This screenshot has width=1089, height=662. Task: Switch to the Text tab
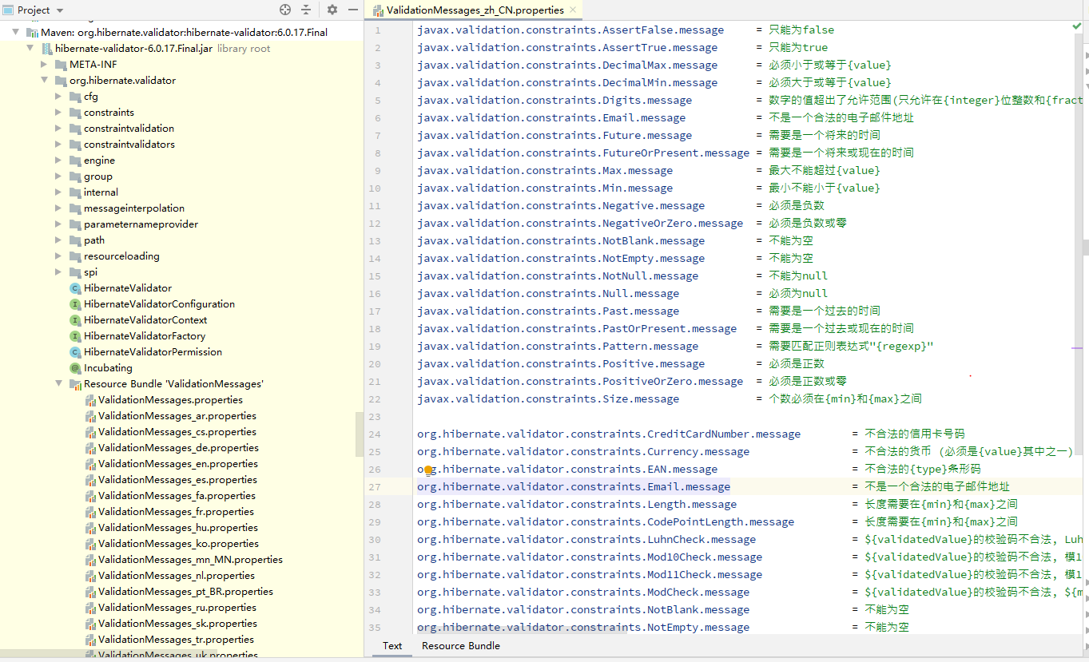pyautogui.click(x=392, y=645)
